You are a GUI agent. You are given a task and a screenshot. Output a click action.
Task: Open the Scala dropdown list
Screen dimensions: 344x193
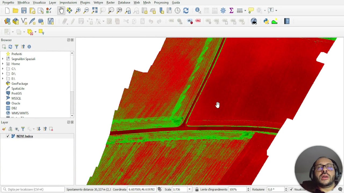tap(189, 190)
